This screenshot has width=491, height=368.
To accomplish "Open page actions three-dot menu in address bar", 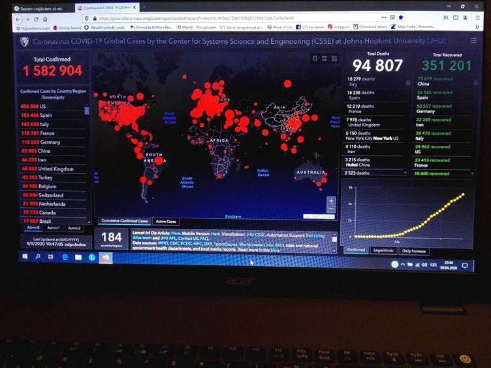I will pos(384,17).
